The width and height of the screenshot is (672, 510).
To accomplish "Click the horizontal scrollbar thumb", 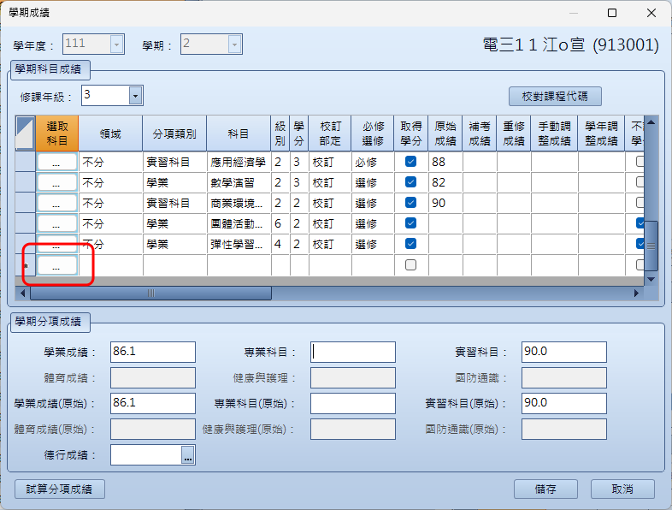I will [x=150, y=294].
